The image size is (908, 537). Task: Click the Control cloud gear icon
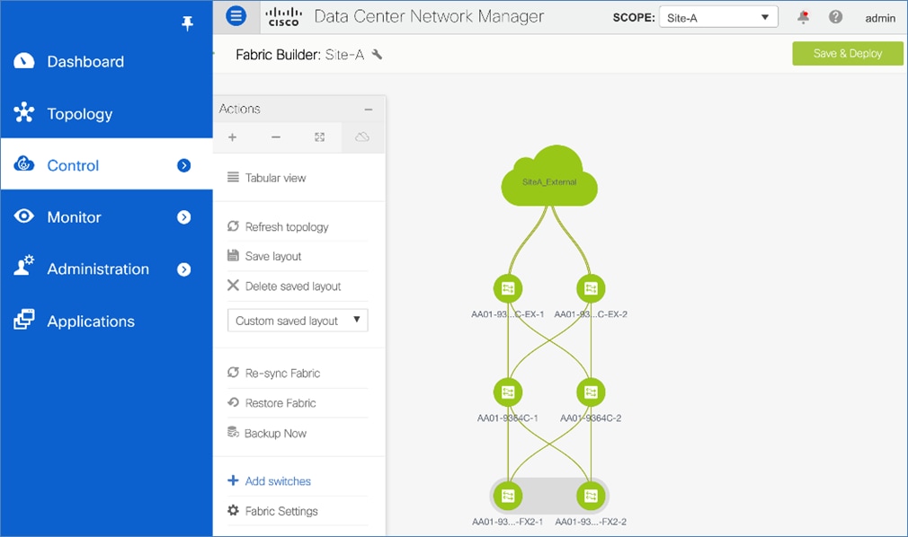coord(23,163)
